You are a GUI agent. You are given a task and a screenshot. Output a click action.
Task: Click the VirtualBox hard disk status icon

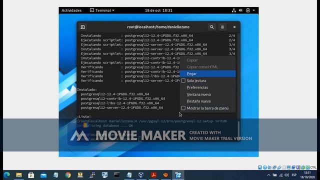pos(260,167)
